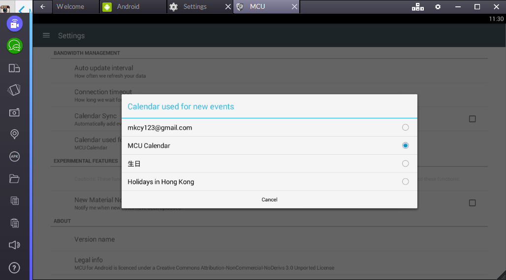506x280 pixels.
Task: Select the 生日 calendar option
Action: pos(405,164)
